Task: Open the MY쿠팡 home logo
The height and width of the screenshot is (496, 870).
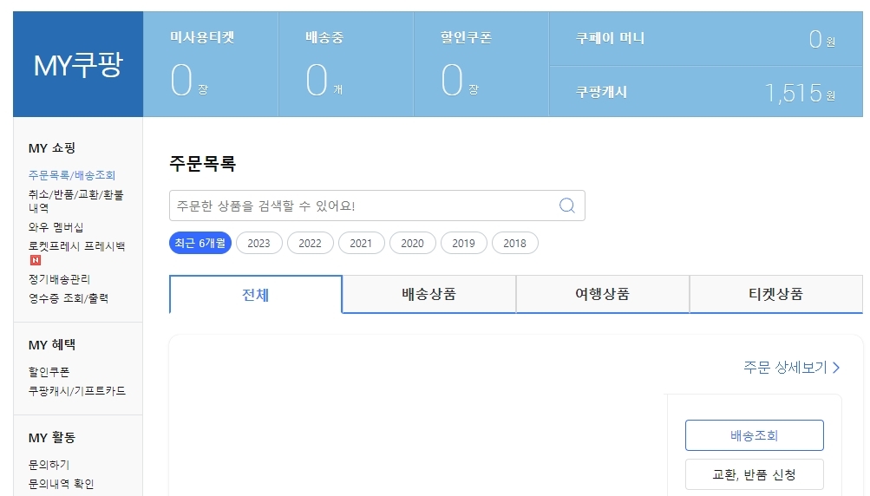Action: pos(78,64)
